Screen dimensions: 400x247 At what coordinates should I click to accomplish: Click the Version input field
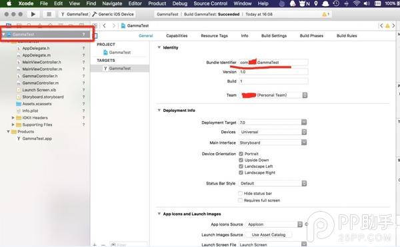[273, 72]
